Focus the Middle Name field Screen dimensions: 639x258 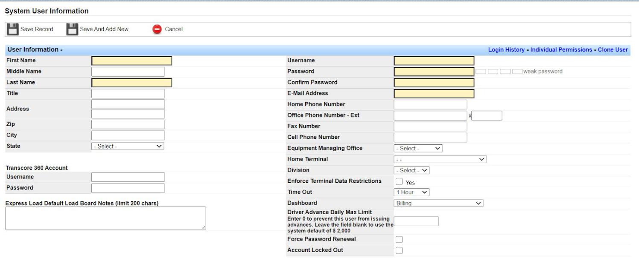pos(128,72)
